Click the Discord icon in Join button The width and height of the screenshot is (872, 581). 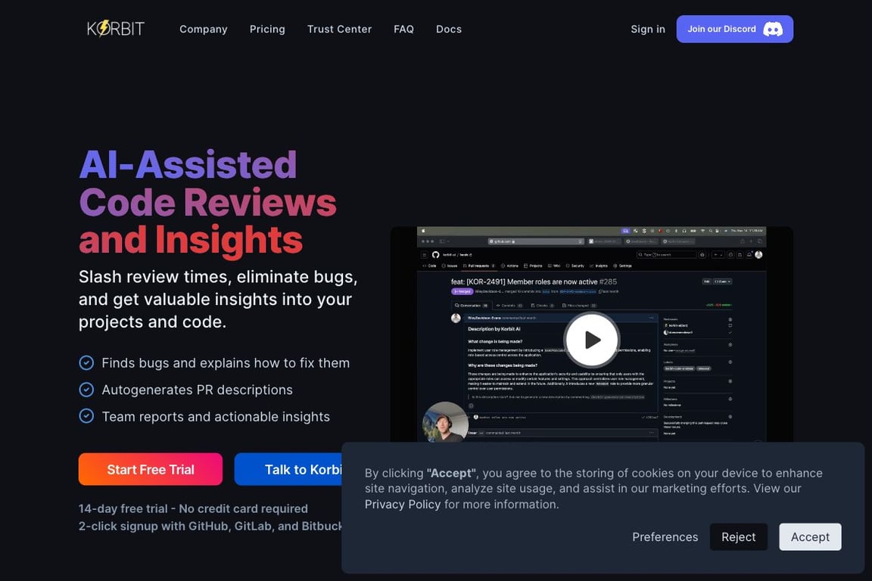[x=773, y=29]
